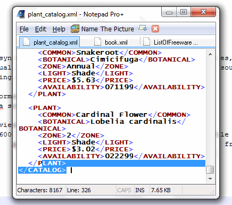Click the scrollbar down arrow
Screen dimensions: 232x205
point(210,178)
